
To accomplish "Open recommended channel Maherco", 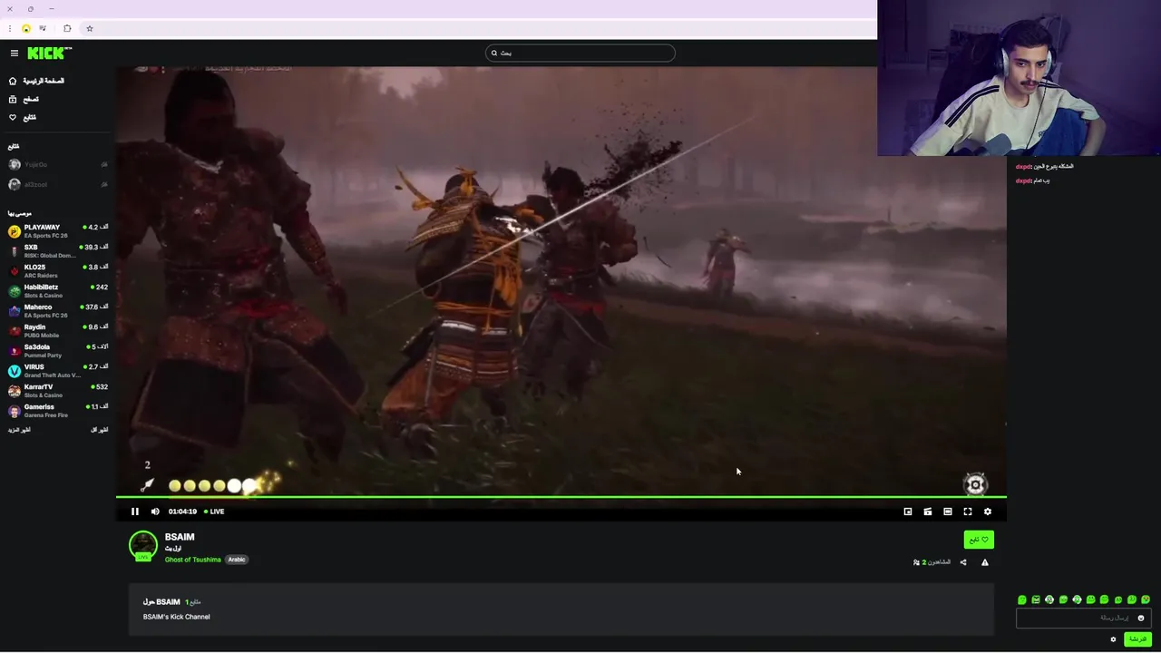I will [x=58, y=311].
